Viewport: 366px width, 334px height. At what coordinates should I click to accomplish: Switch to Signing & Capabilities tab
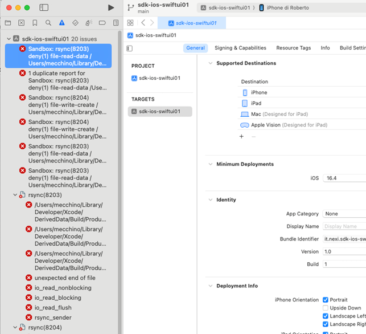click(x=240, y=48)
